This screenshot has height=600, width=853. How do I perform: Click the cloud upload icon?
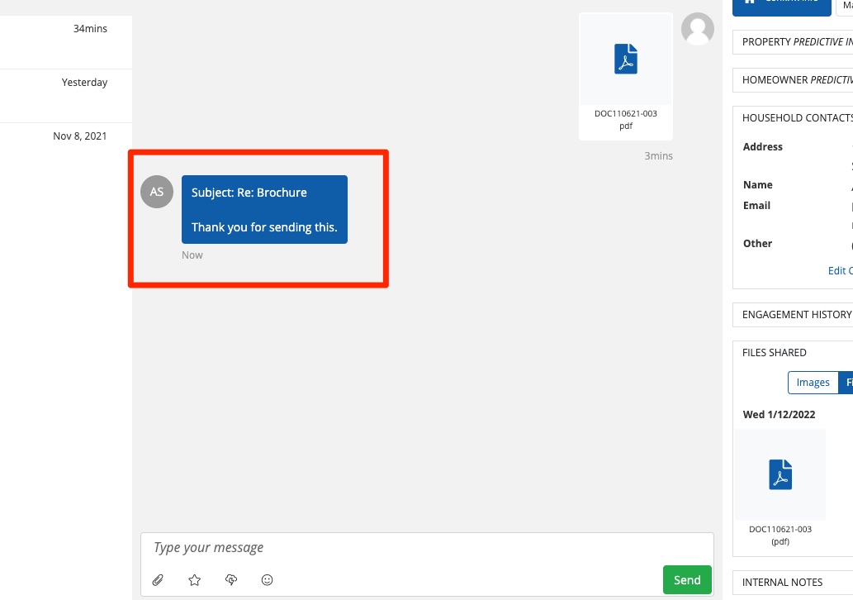tap(231, 580)
